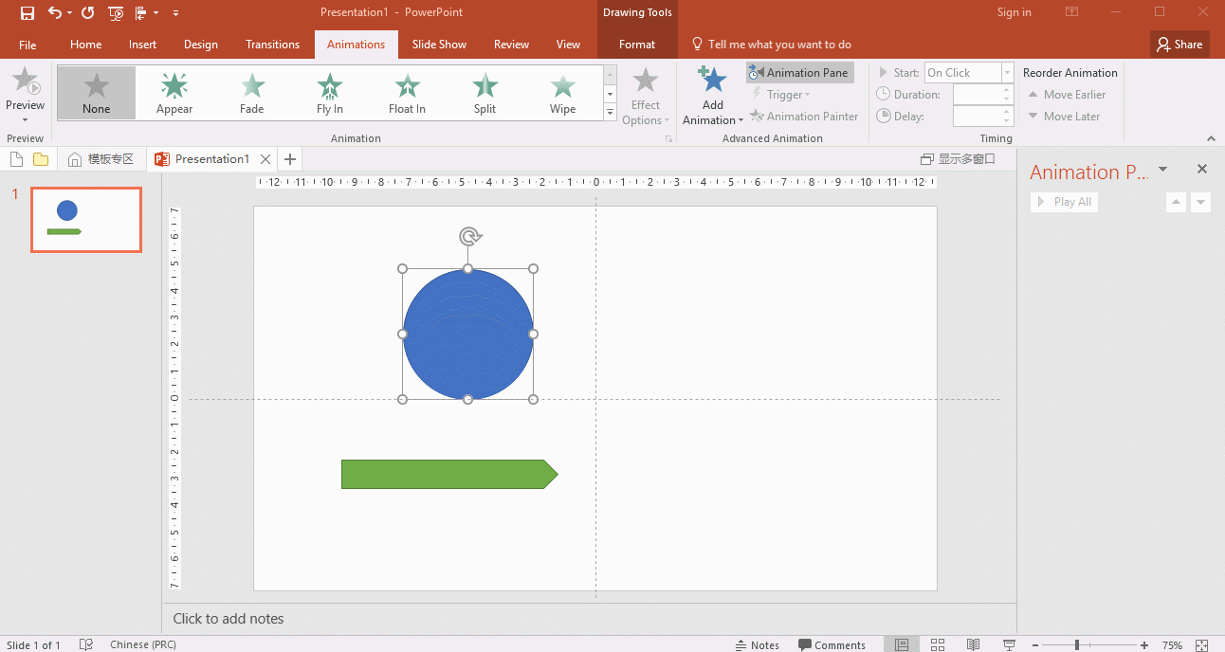The width and height of the screenshot is (1225, 652).
Task: Click Sign in link in title bar
Action: pos(1014,12)
